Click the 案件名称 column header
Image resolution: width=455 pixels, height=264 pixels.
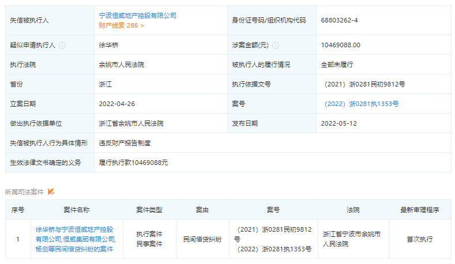[x=77, y=210]
